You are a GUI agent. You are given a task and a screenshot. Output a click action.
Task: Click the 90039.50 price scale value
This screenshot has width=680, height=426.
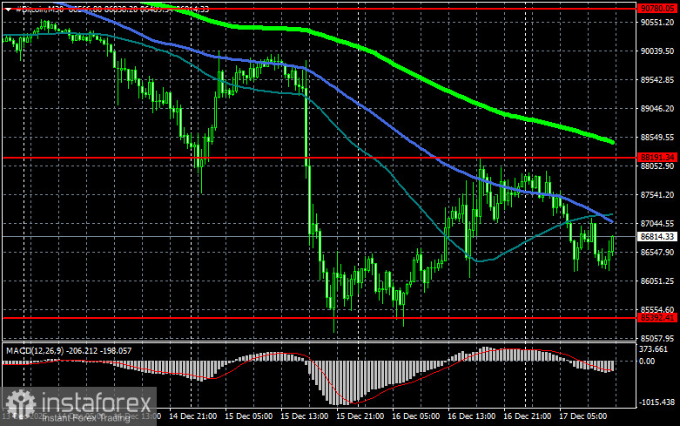click(657, 51)
